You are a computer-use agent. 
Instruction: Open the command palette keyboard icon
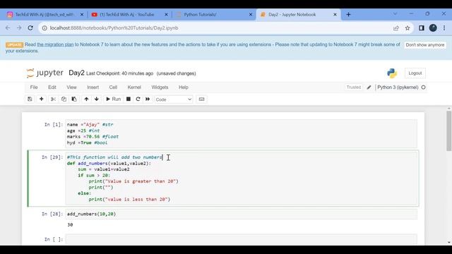tap(201, 99)
